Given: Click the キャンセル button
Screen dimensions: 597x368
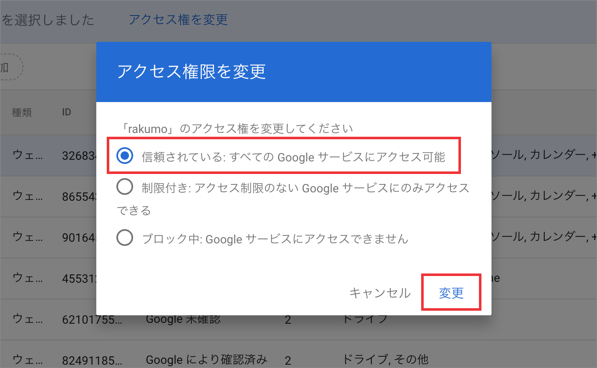Looking at the screenshot, I should [x=380, y=293].
